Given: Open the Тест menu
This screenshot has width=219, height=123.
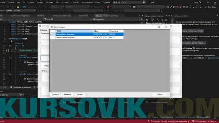Looking at the screenshot, I should pos(57,2).
